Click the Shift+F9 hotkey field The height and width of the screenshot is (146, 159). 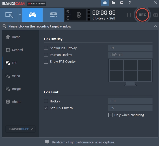click(x=130, y=55)
